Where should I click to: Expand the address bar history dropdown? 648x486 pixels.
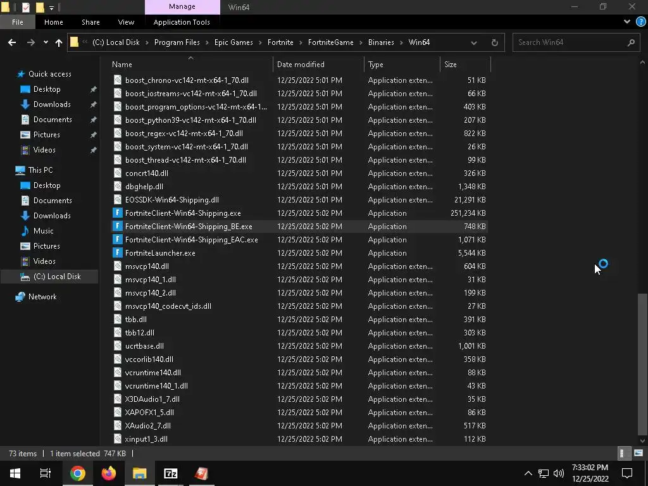click(x=473, y=42)
